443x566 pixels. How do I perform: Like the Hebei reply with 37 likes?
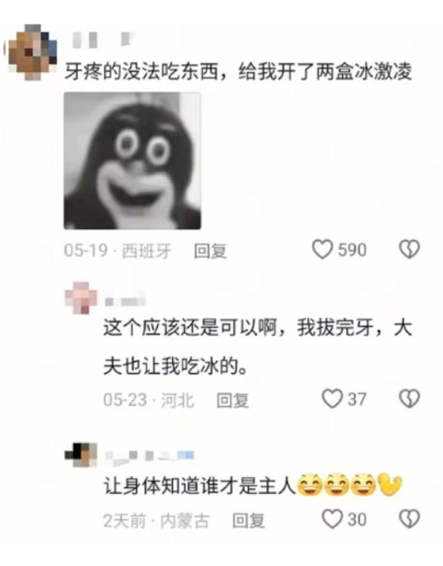331,399
